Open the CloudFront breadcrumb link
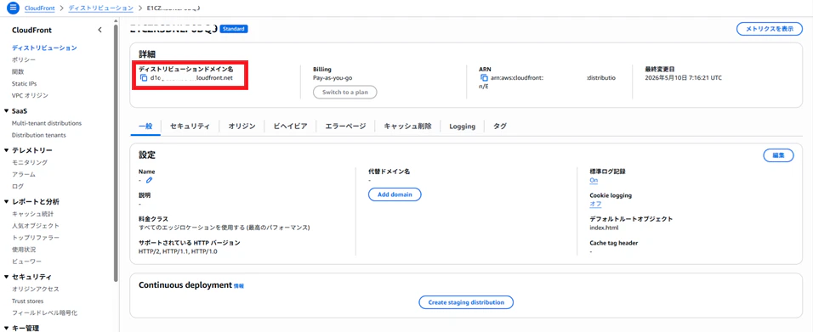Image resolution: width=813 pixels, height=332 pixels. pos(39,8)
